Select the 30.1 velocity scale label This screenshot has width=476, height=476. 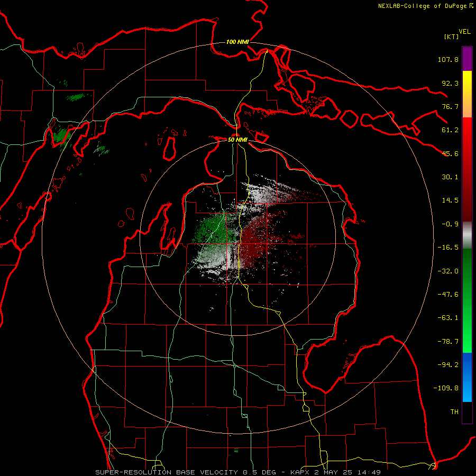(450, 177)
